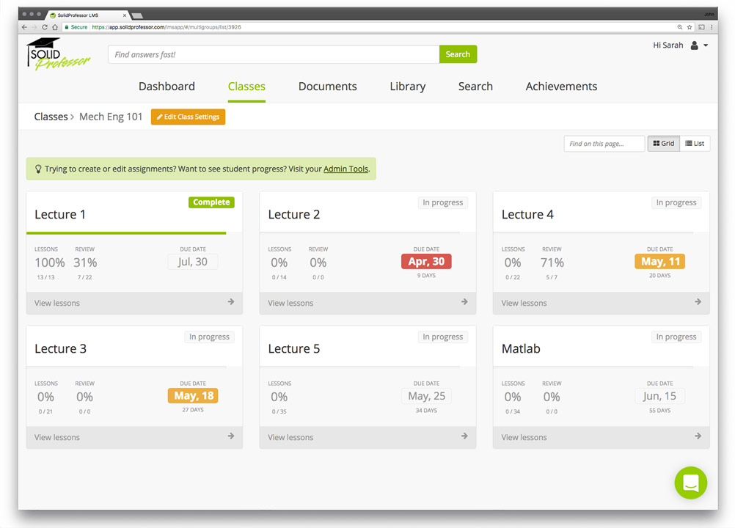Follow the Admin Tools link
Viewport: 735px width, 528px height.
[x=345, y=169]
